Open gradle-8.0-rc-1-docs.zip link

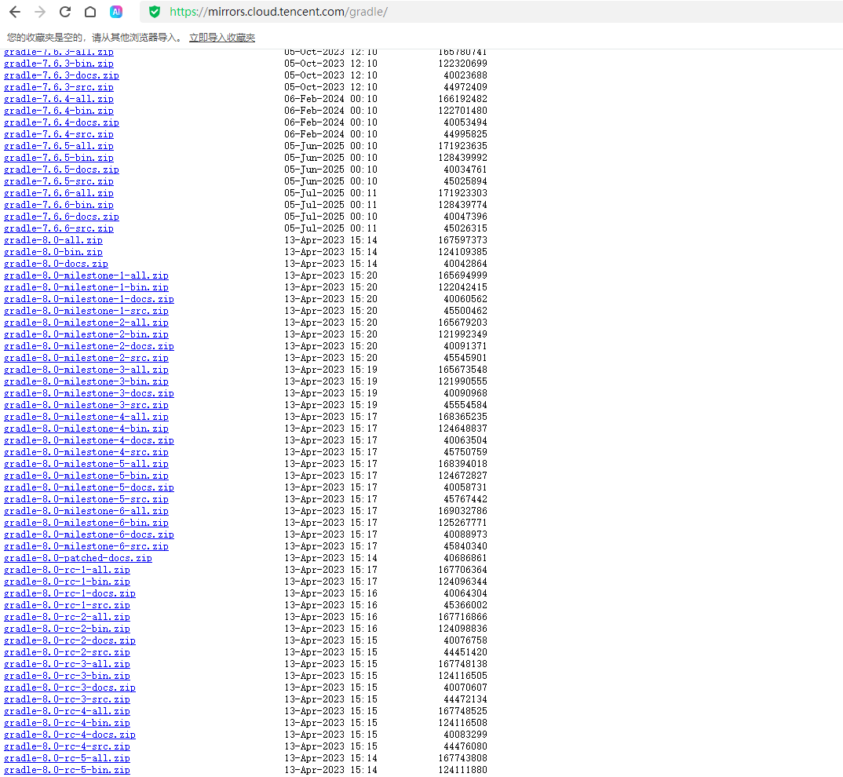(x=69, y=593)
